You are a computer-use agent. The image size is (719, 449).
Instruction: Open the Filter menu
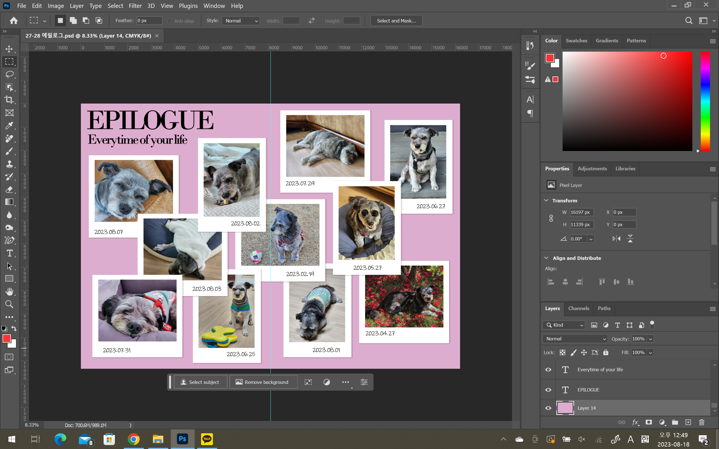(x=135, y=6)
